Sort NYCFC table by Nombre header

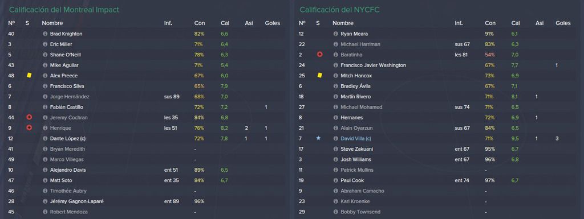pos(343,23)
